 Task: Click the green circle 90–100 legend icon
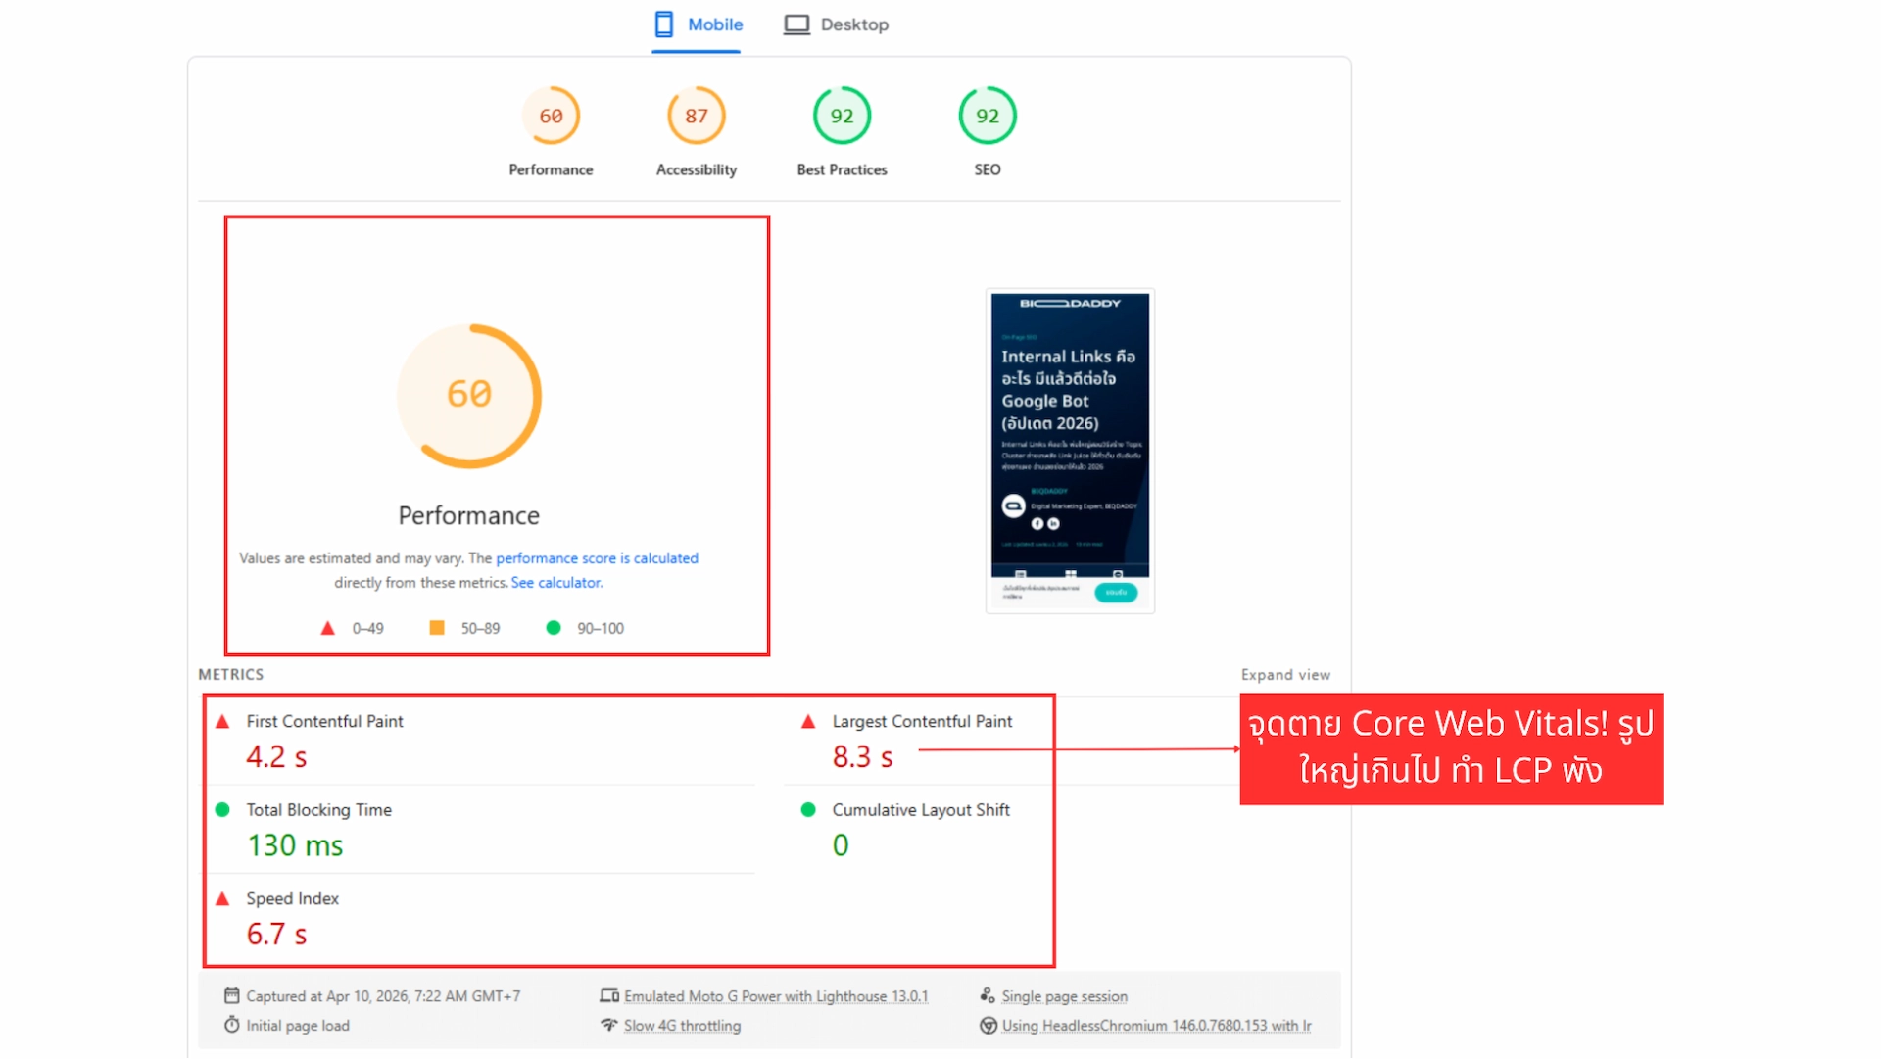point(554,628)
